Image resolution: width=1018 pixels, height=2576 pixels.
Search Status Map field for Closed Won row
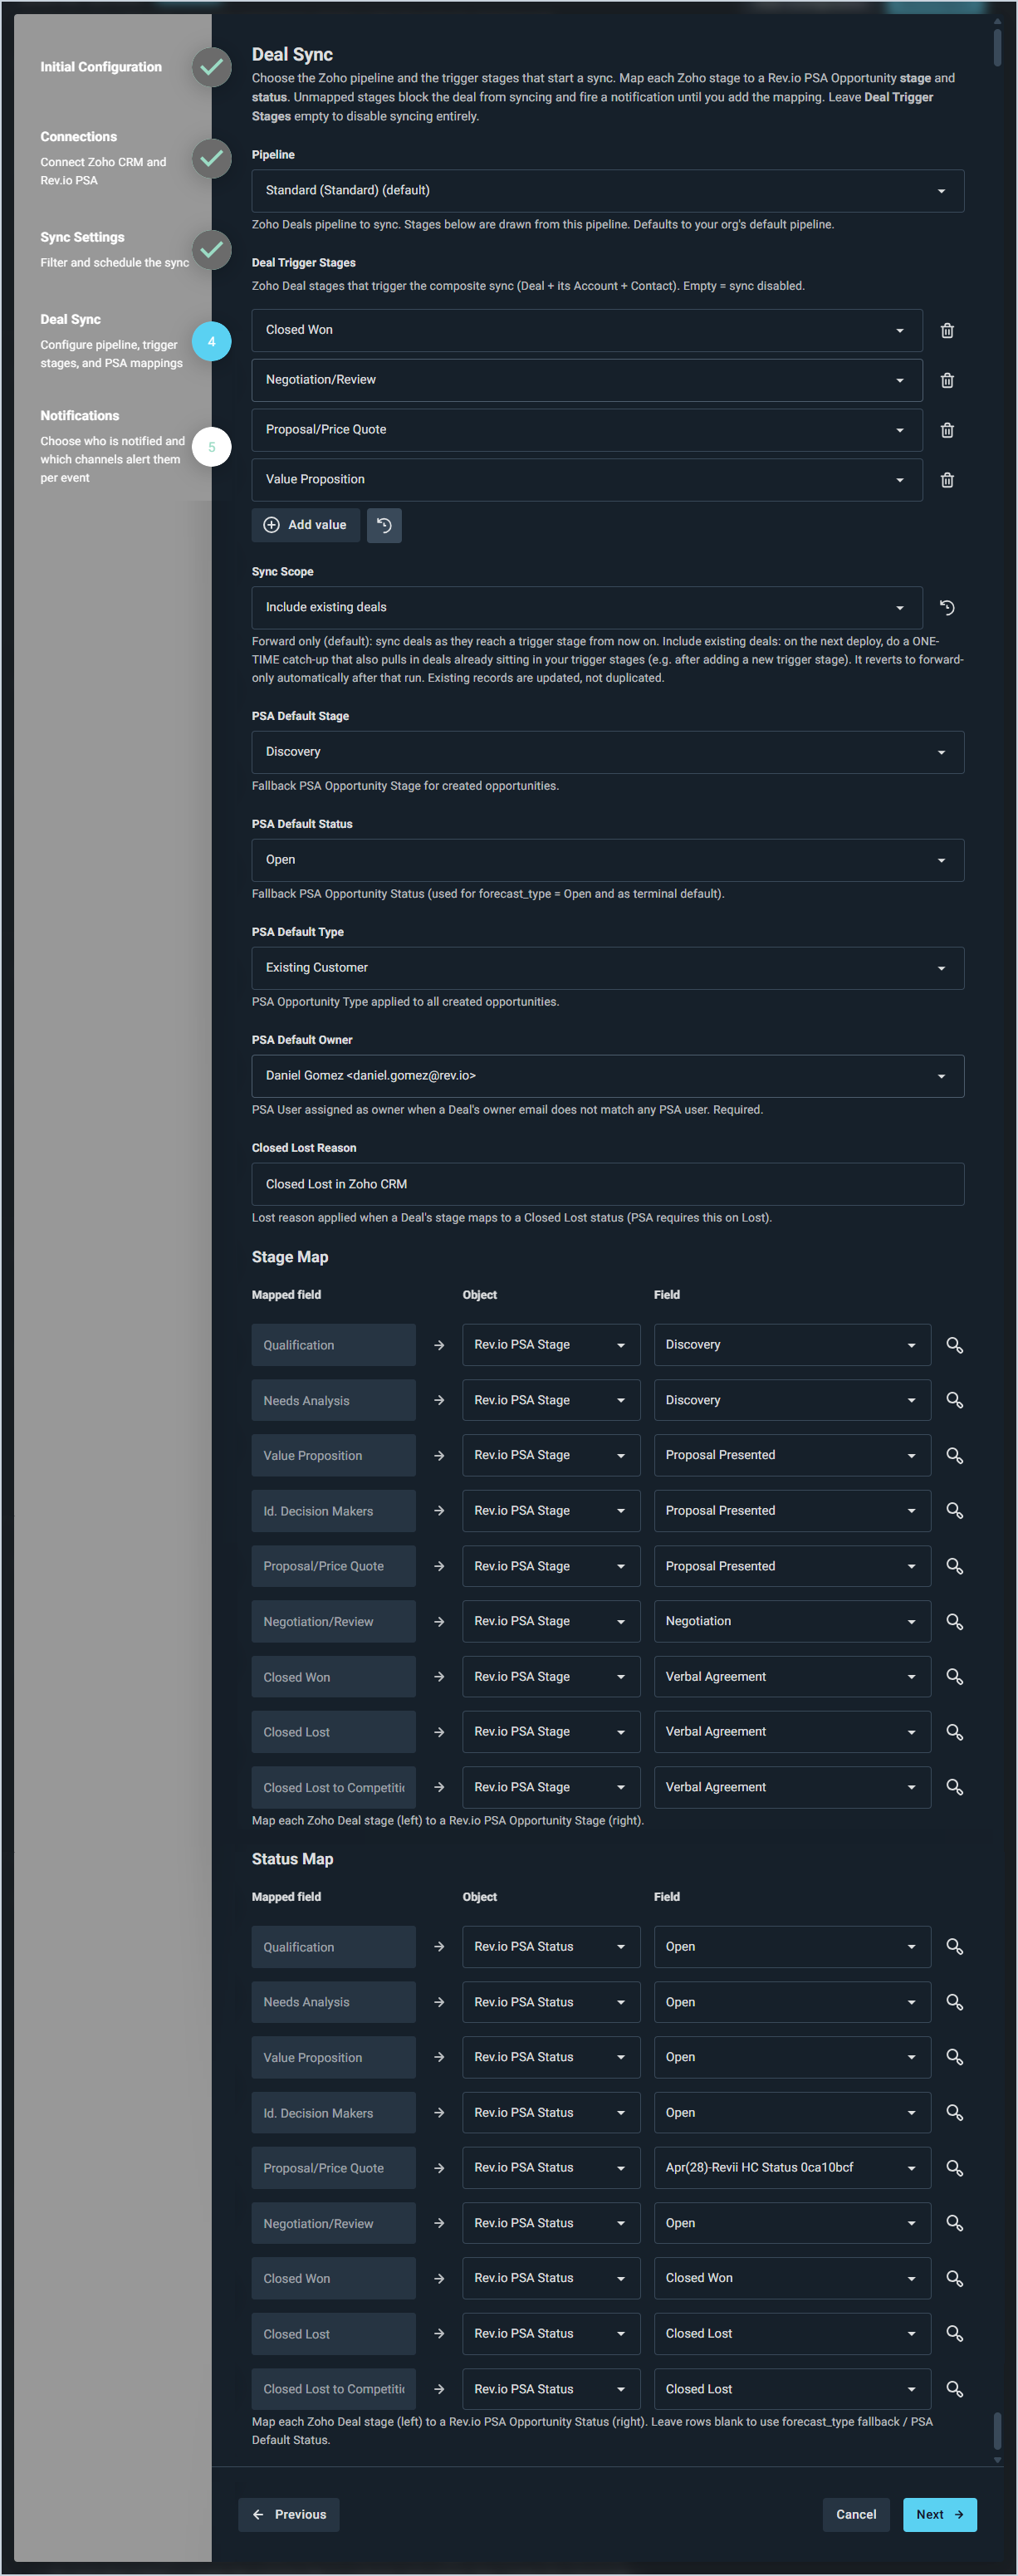[x=954, y=2278]
